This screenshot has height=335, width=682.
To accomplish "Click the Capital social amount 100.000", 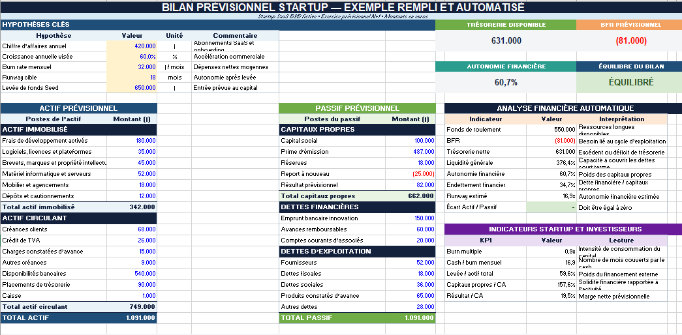I will click(x=410, y=141).
